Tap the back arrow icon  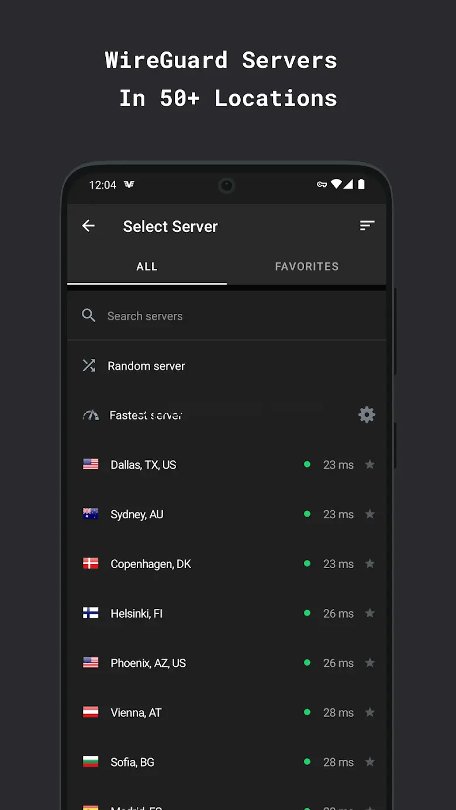tap(88, 226)
